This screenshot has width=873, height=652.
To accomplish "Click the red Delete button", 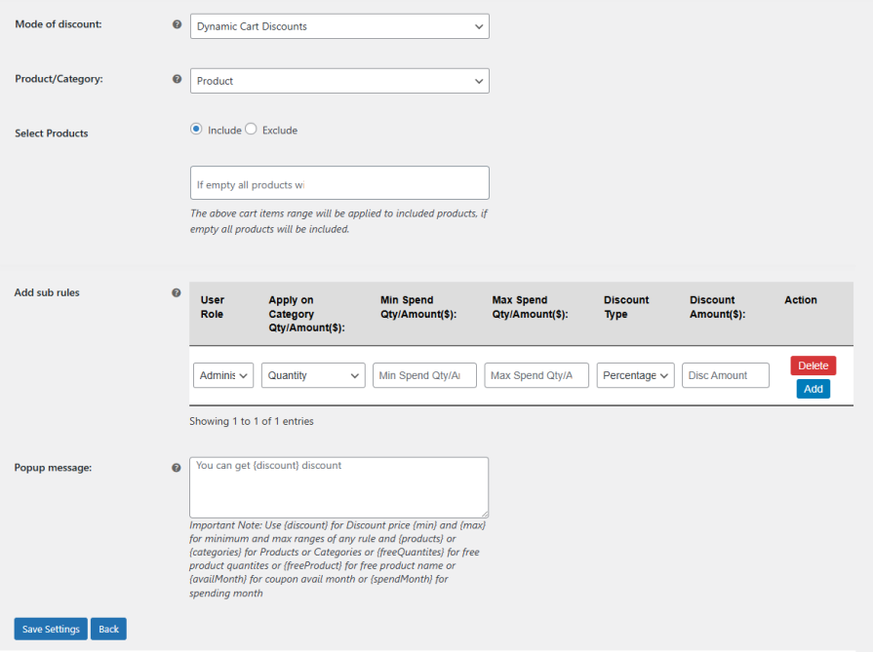I will 813,364.
